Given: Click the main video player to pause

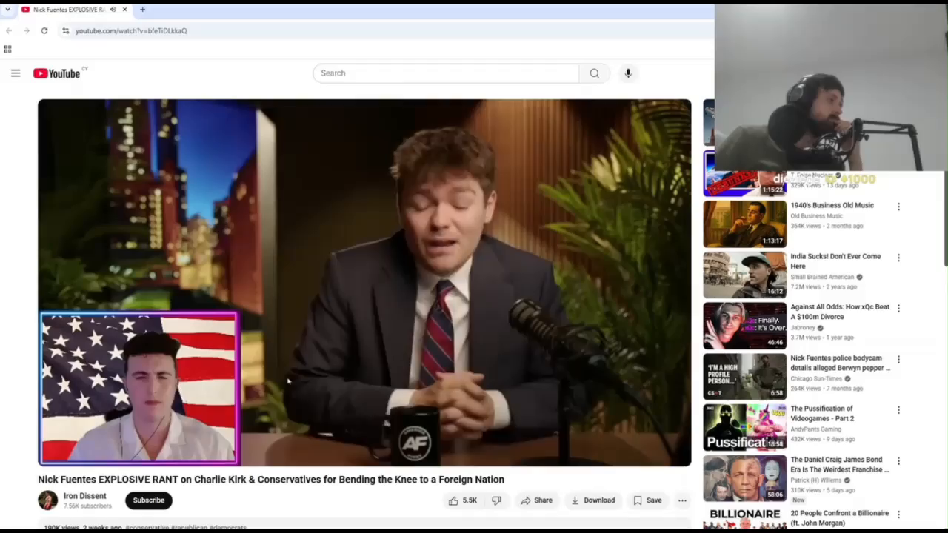Looking at the screenshot, I should tap(364, 283).
